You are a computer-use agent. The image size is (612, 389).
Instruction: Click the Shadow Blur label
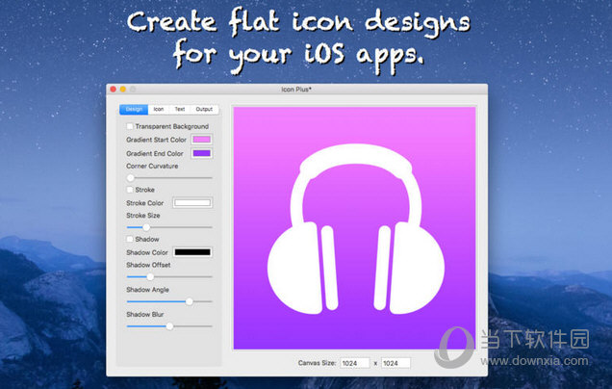144,315
